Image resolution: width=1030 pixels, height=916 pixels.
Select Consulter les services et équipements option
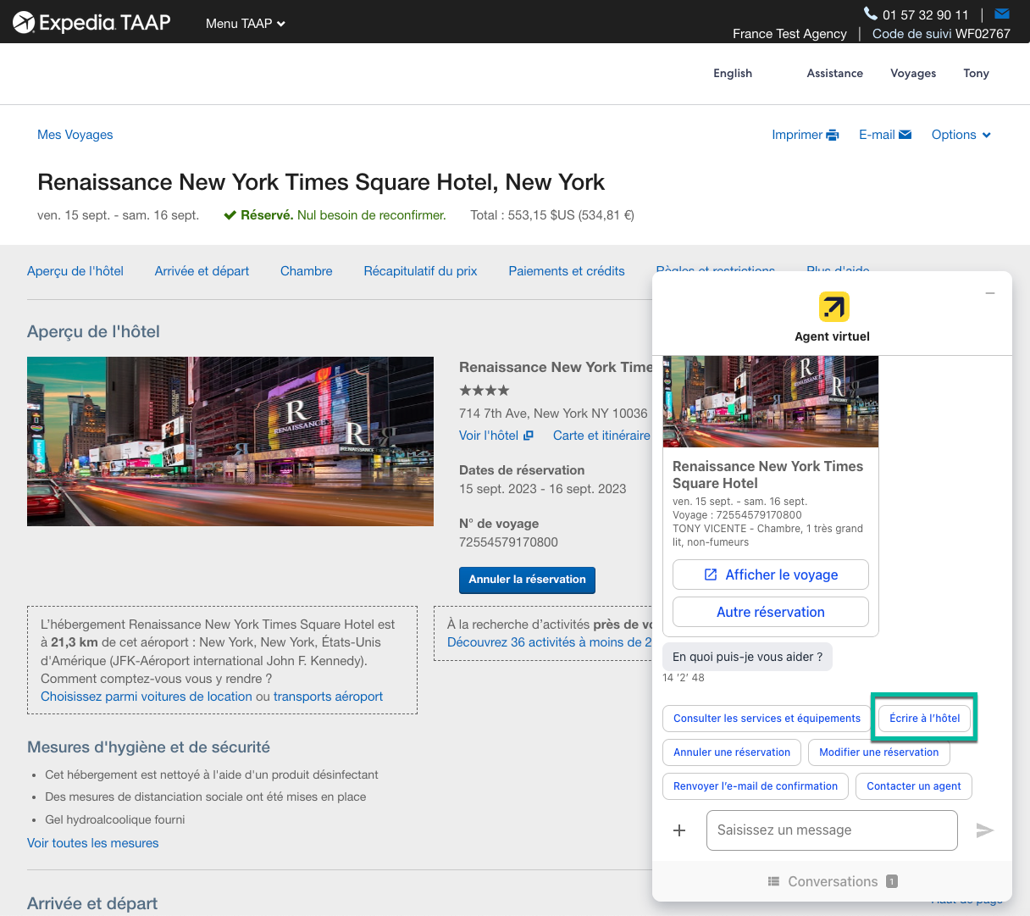[767, 719]
